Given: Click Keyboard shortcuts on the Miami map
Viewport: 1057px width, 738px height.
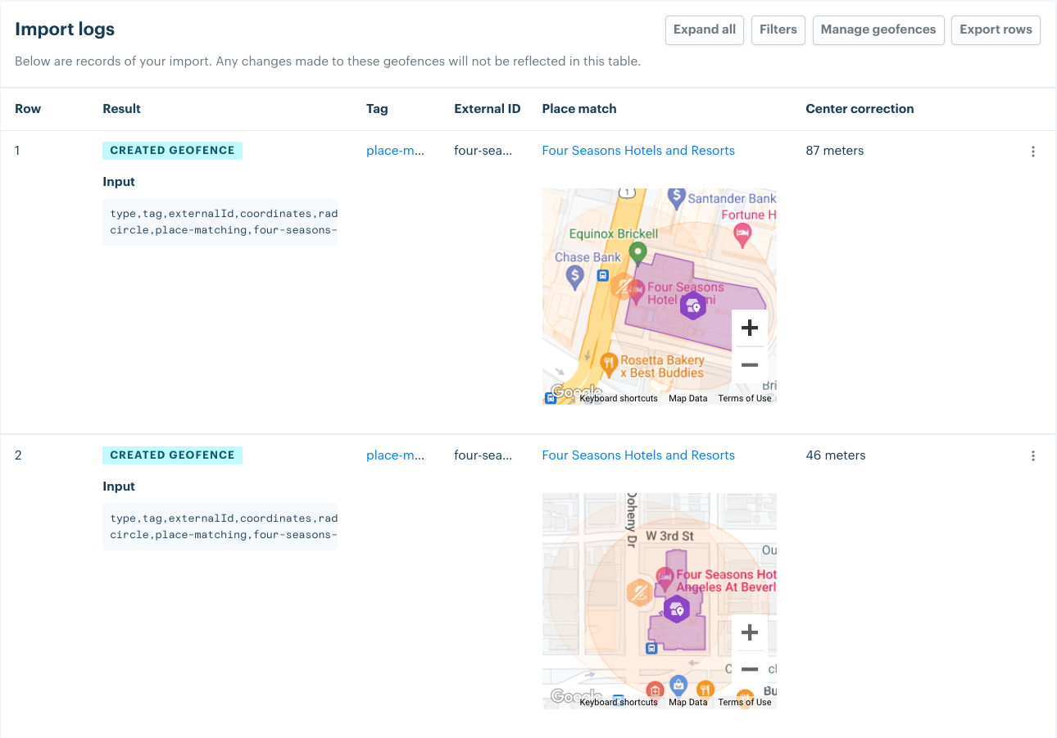Looking at the screenshot, I should [x=619, y=399].
